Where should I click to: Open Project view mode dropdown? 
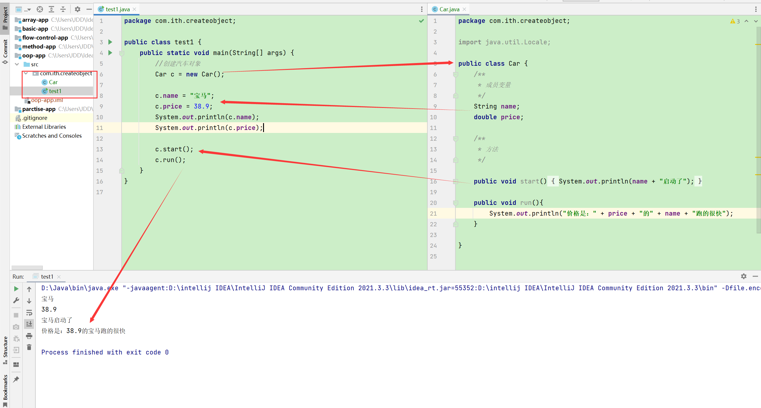(x=23, y=10)
